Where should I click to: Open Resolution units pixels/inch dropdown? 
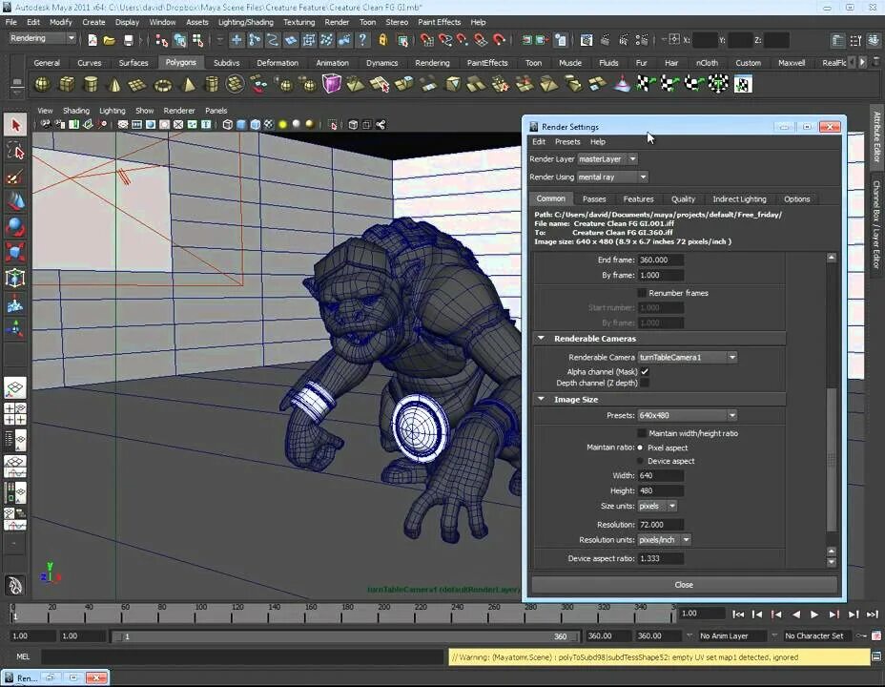click(x=665, y=540)
